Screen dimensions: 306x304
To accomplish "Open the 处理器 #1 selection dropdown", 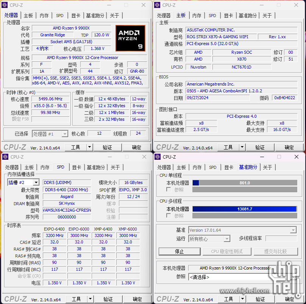I will (50, 134).
